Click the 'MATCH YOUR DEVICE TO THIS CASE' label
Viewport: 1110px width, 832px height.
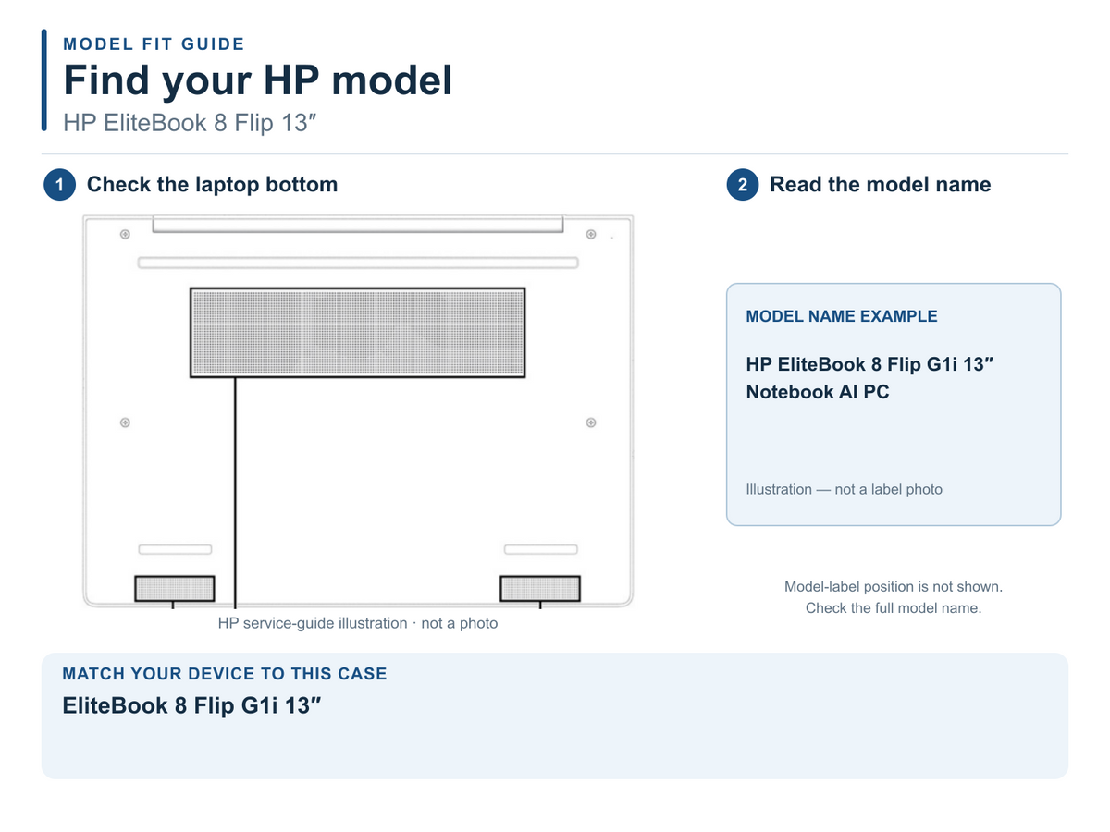(225, 674)
